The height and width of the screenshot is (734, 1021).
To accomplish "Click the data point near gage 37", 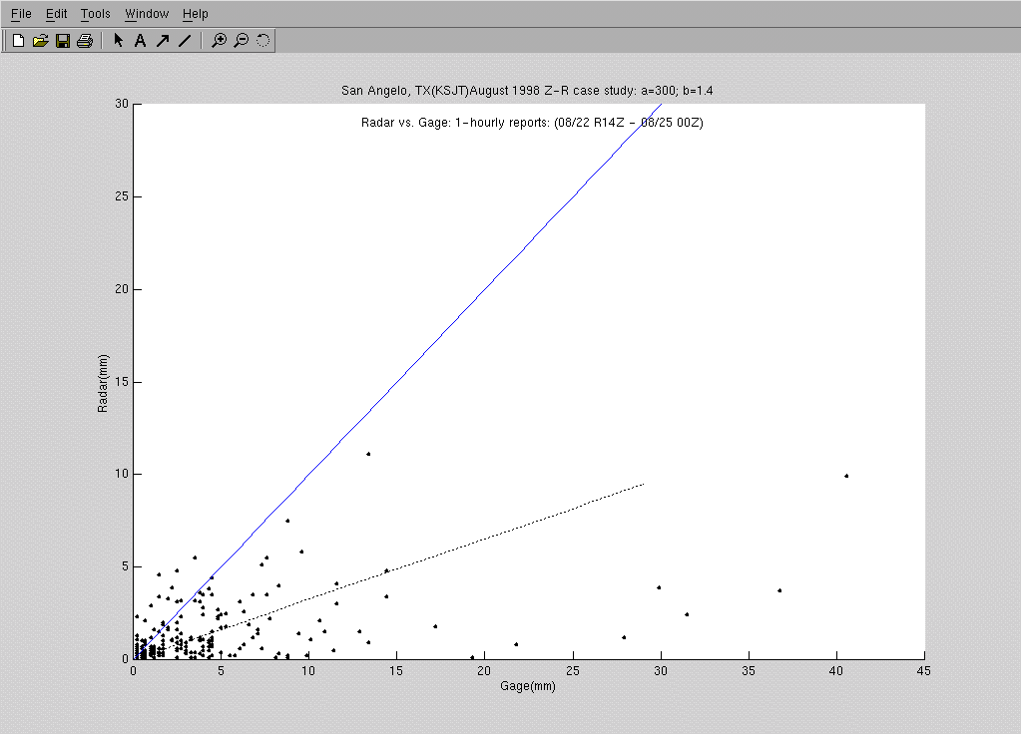I will 779,590.
